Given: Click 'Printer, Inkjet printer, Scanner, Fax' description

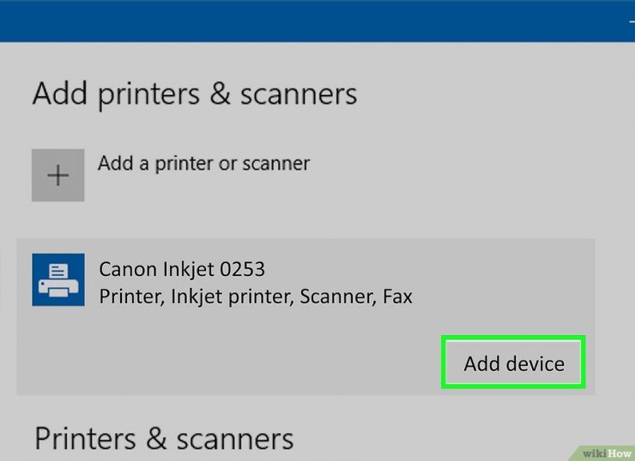Looking at the screenshot, I should click(256, 297).
